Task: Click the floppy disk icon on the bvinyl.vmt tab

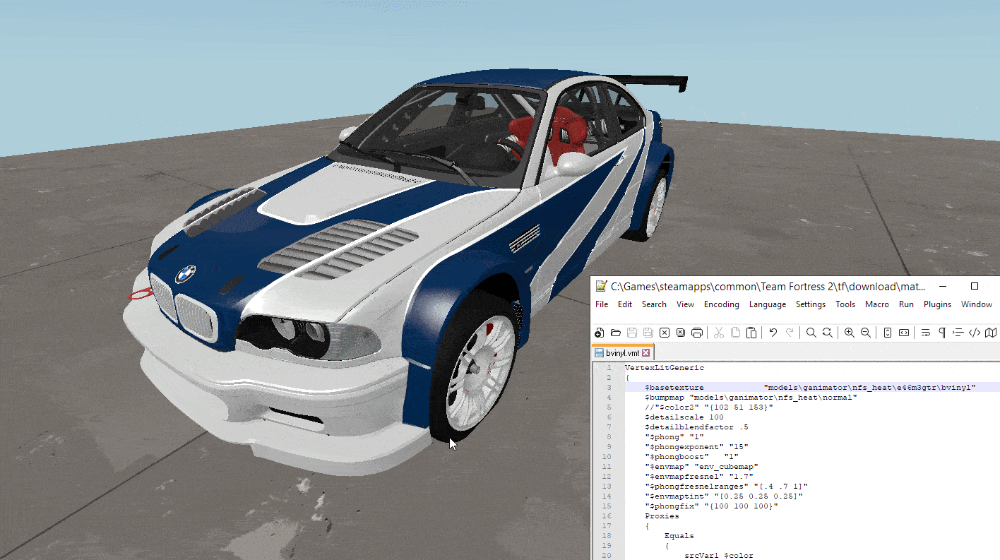Action: tap(599, 352)
